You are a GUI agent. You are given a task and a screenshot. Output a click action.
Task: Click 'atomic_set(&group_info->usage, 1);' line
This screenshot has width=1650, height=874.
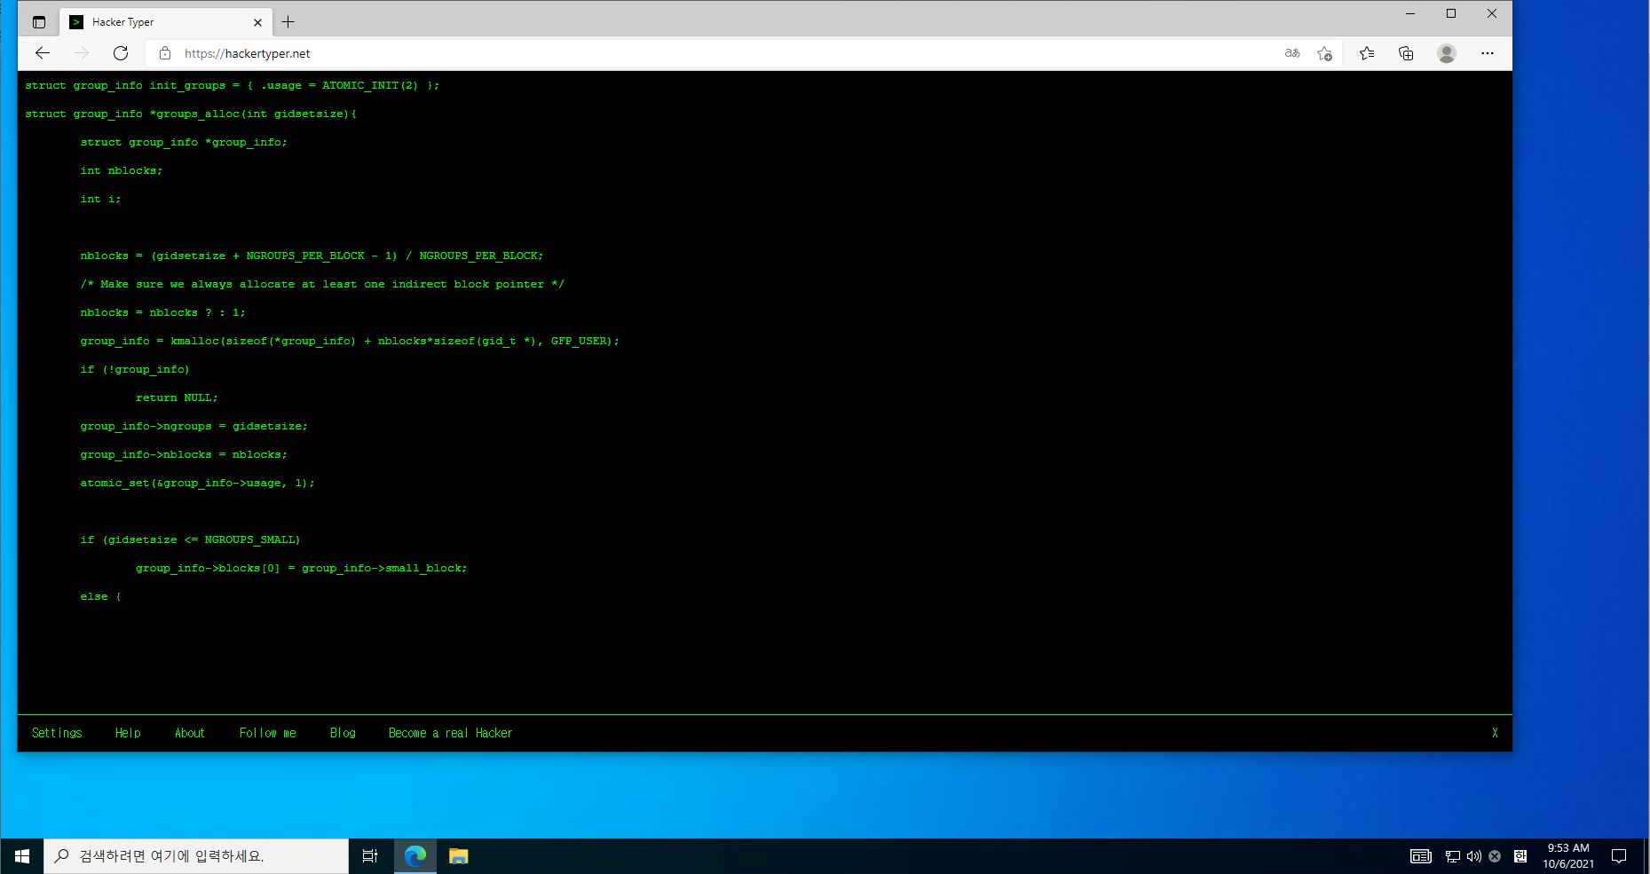197,483
